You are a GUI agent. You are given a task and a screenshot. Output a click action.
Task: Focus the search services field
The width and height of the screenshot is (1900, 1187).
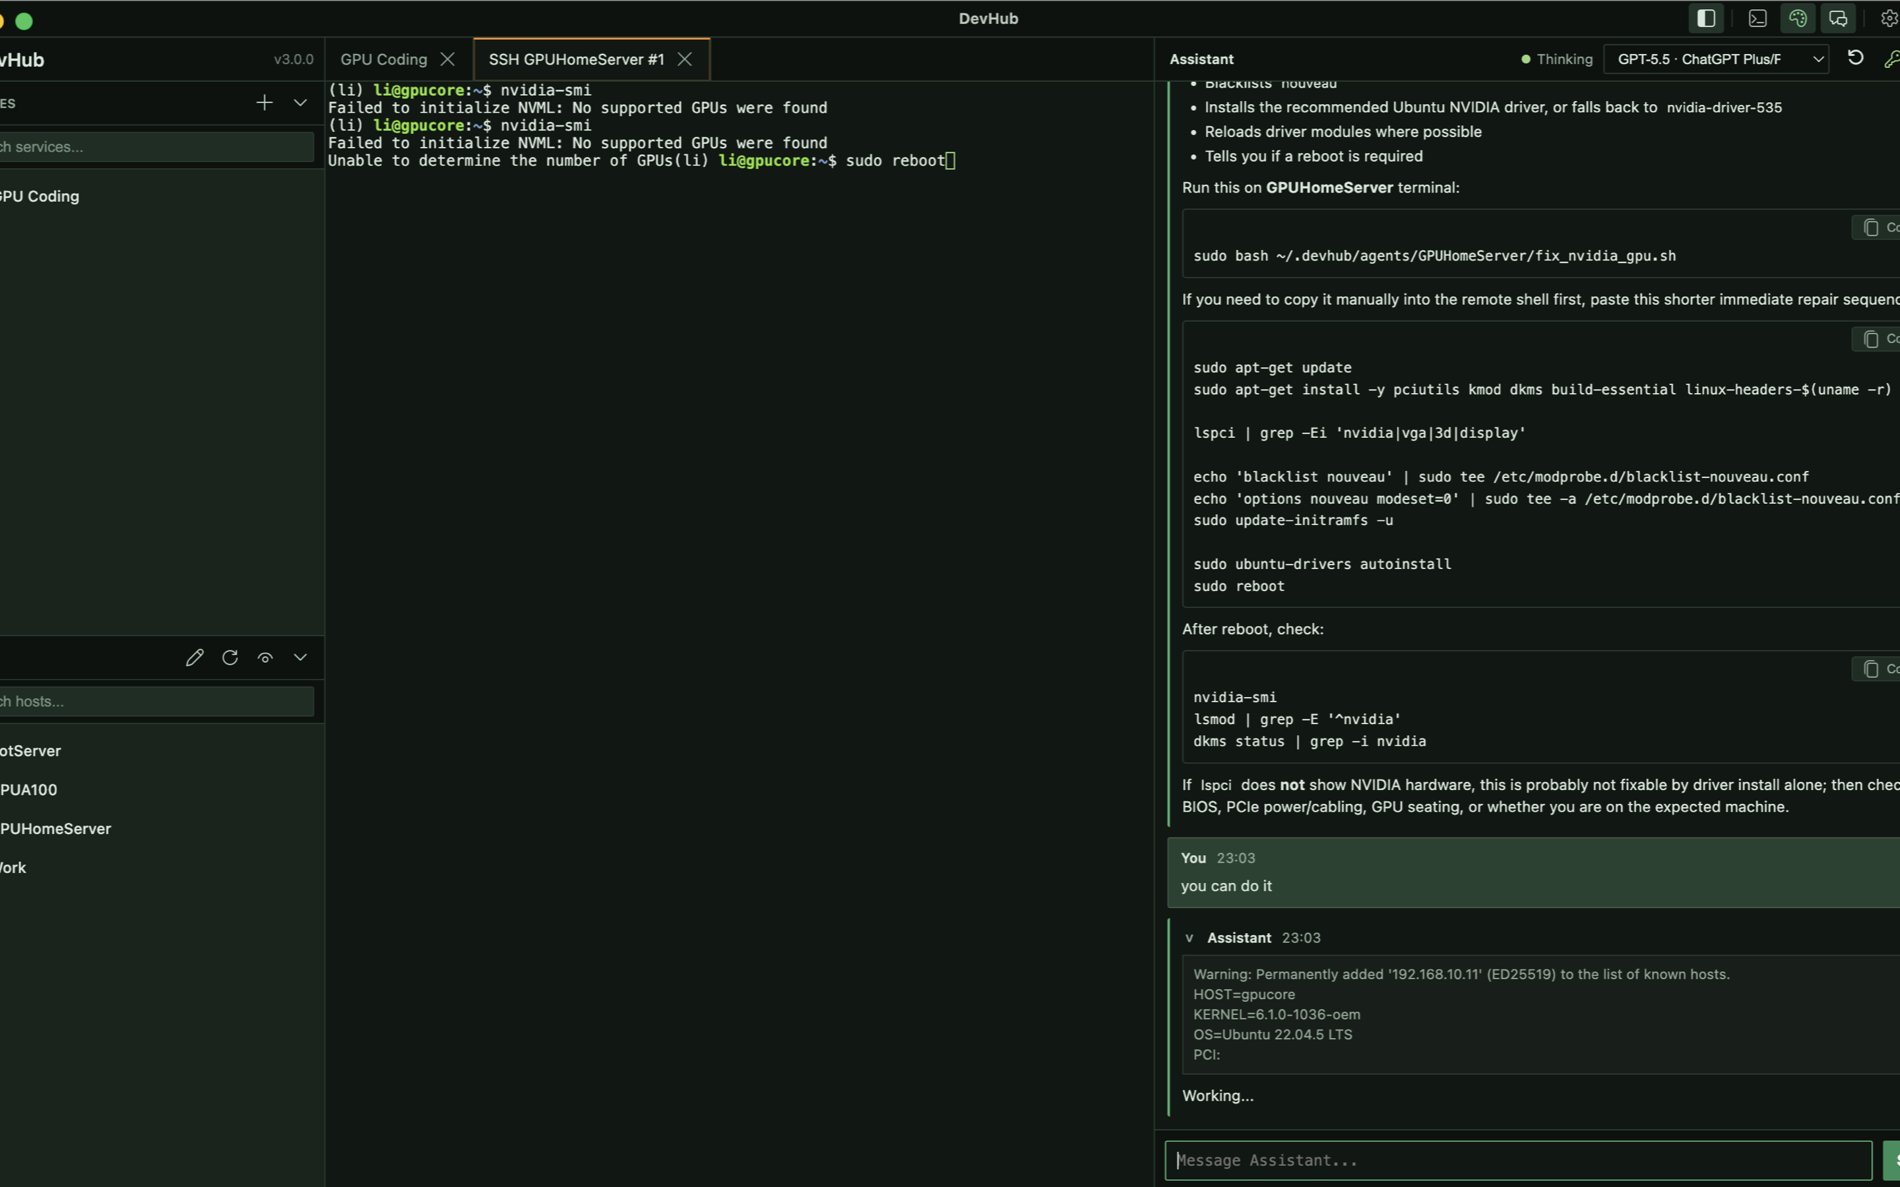pos(156,147)
